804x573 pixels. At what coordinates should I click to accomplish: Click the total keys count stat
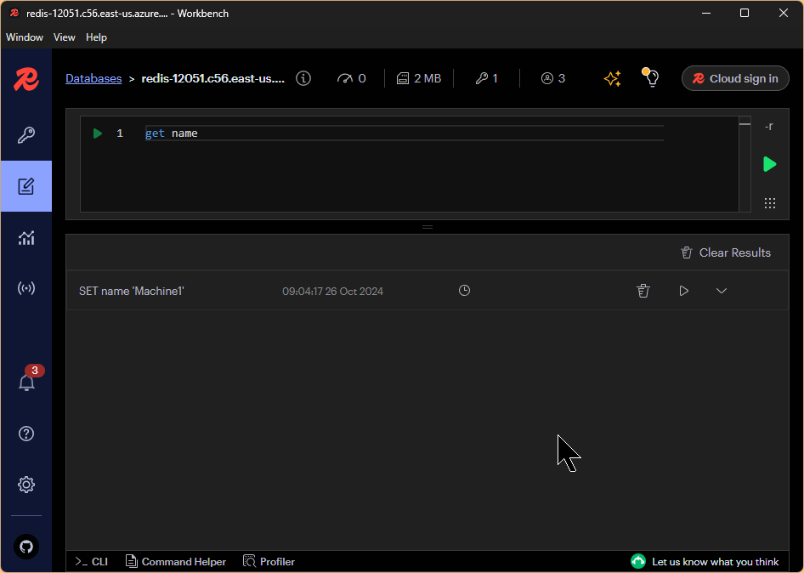[487, 78]
